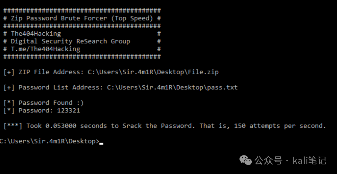Click the File.zip path text

pos(203,72)
